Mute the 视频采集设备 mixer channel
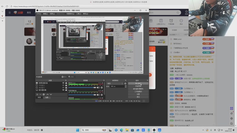Image resolution: width=237 pixels, height=133 pixels. [x=98, y=95]
